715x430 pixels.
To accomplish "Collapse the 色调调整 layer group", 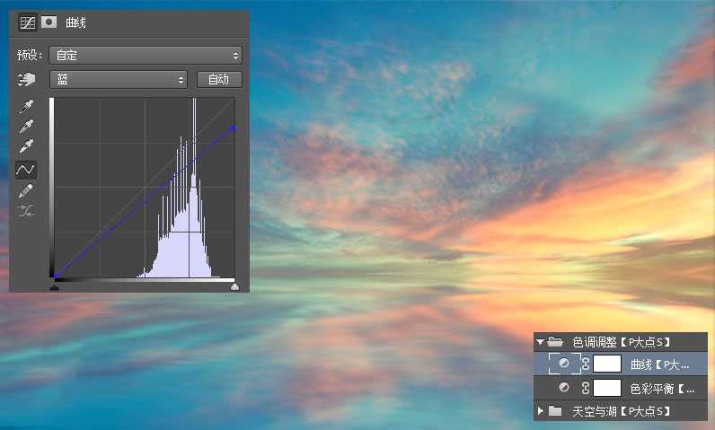I will (x=540, y=342).
